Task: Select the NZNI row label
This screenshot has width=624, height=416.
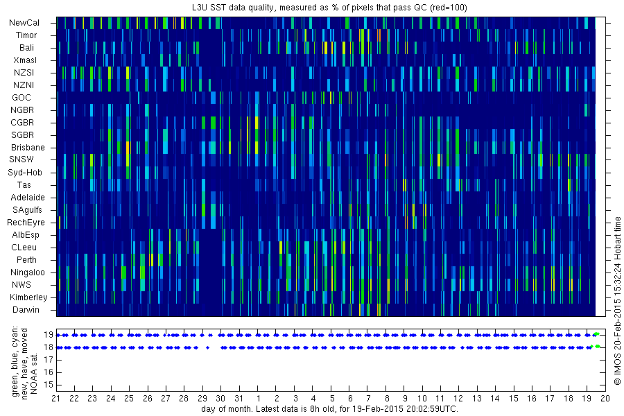Action: 24,85
